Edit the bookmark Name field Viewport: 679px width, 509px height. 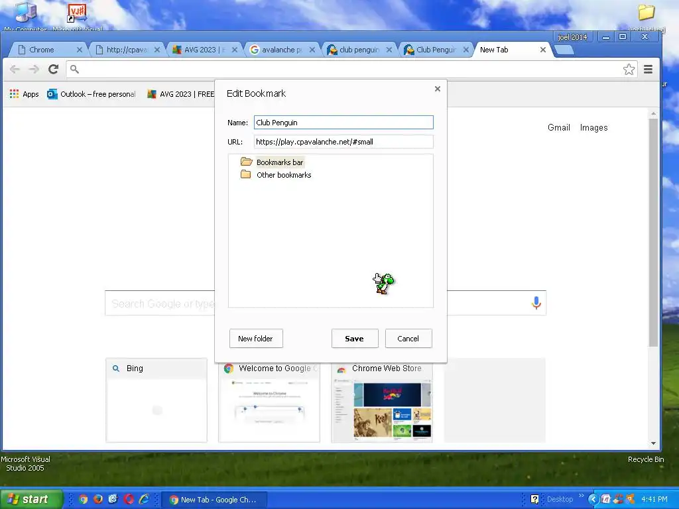pos(343,123)
